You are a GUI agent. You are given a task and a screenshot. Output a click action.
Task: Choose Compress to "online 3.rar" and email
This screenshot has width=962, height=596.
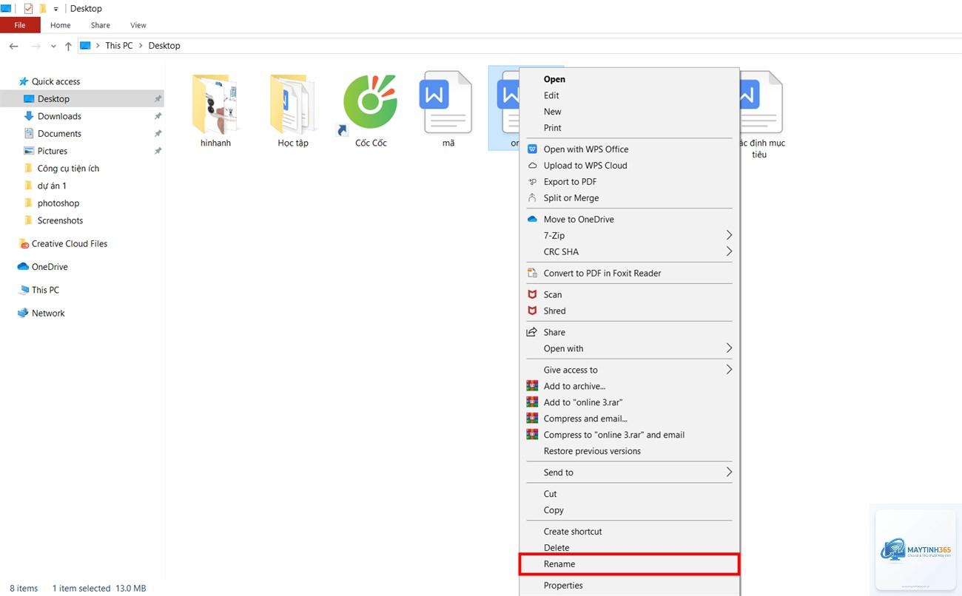(x=629, y=435)
